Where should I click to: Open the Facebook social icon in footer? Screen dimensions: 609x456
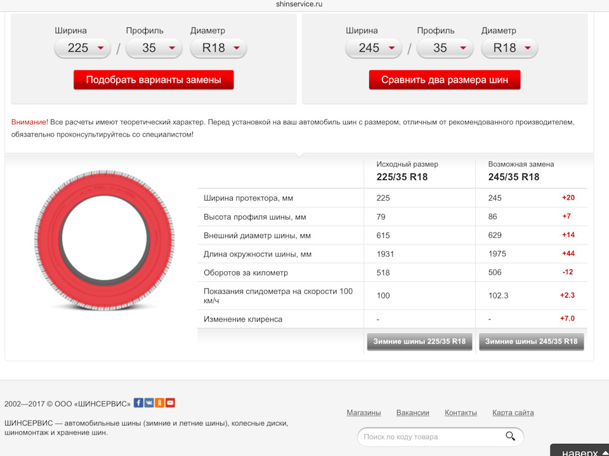[138, 403]
